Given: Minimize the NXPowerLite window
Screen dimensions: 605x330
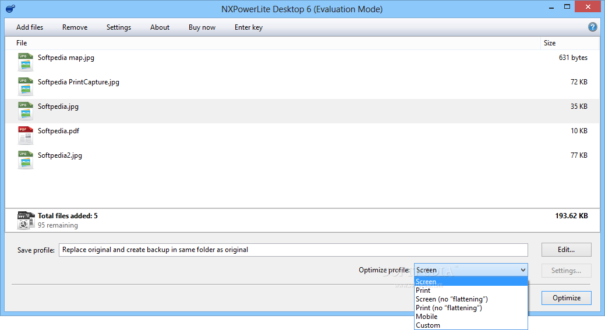Looking at the screenshot, I should [x=551, y=8].
